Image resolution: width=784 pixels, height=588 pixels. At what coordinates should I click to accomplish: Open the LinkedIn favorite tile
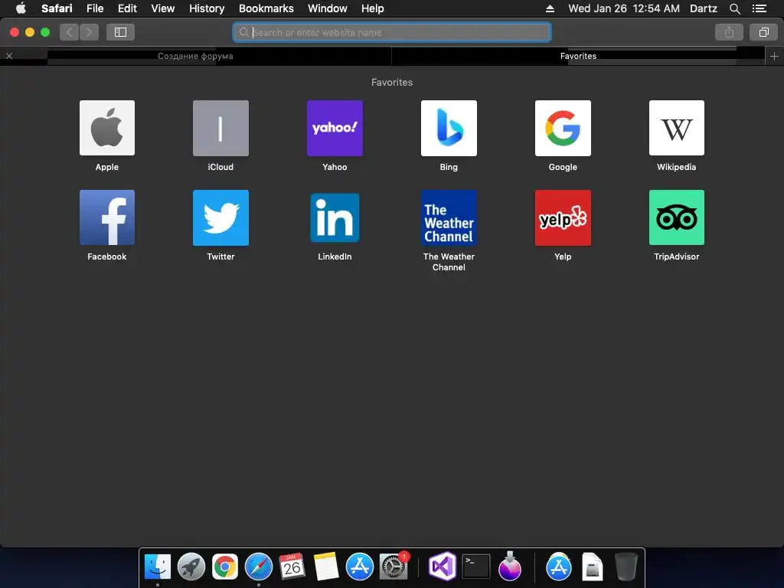pyautogui.click(x=335, y=217)
